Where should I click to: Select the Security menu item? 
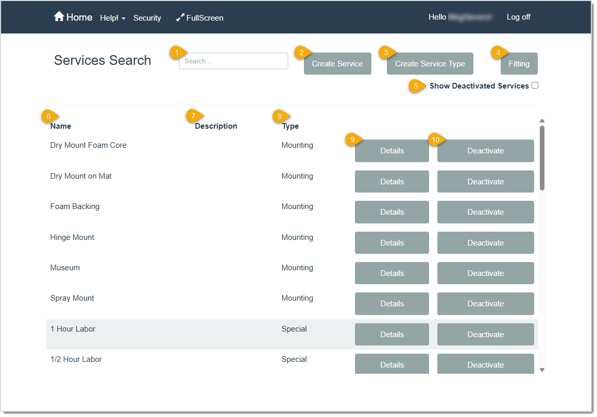147,18
